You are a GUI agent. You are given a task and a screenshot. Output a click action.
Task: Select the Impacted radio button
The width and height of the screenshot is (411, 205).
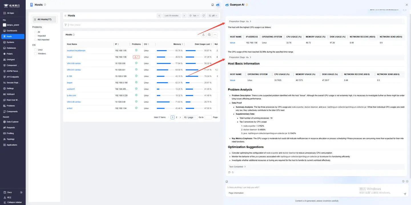pyautogui.click(x=35, y=36)
